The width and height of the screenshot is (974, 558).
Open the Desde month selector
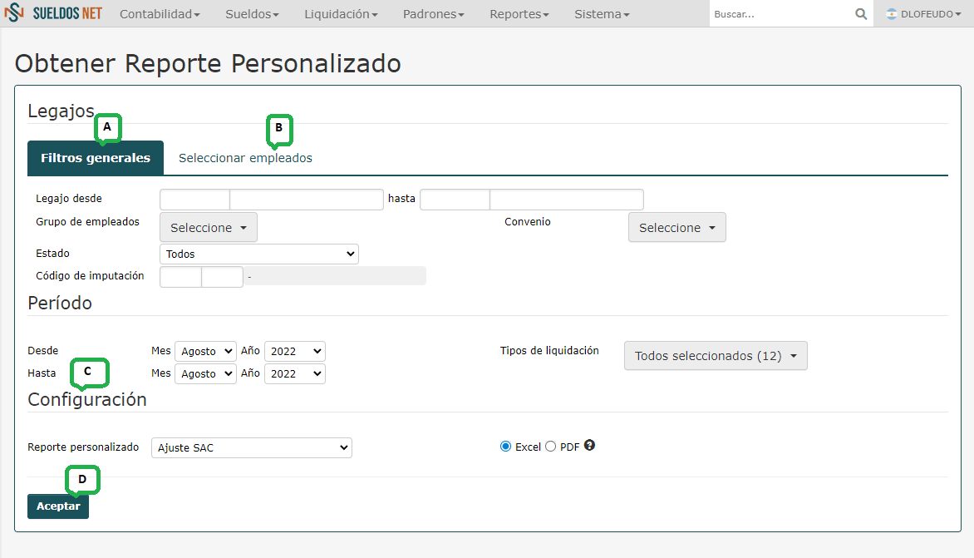click(x=205, y=352)
